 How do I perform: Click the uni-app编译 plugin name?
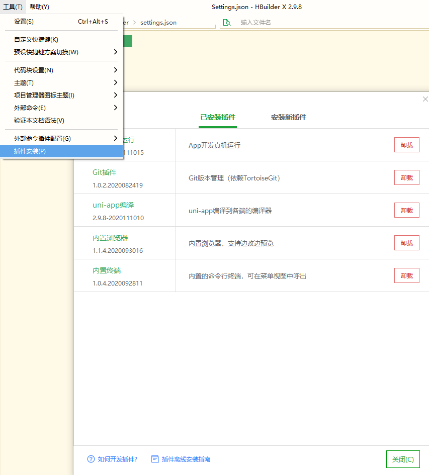[113, 205]
